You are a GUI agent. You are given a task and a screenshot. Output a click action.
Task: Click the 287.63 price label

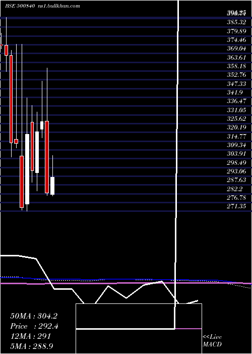tap(236, 180)
